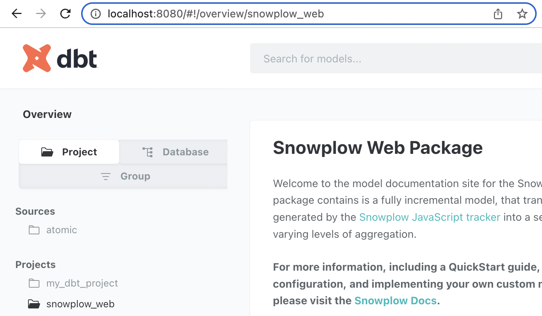Expand my_dbt_project in Projects

coord(82,283)
